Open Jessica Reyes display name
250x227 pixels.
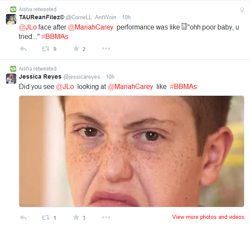40,77
